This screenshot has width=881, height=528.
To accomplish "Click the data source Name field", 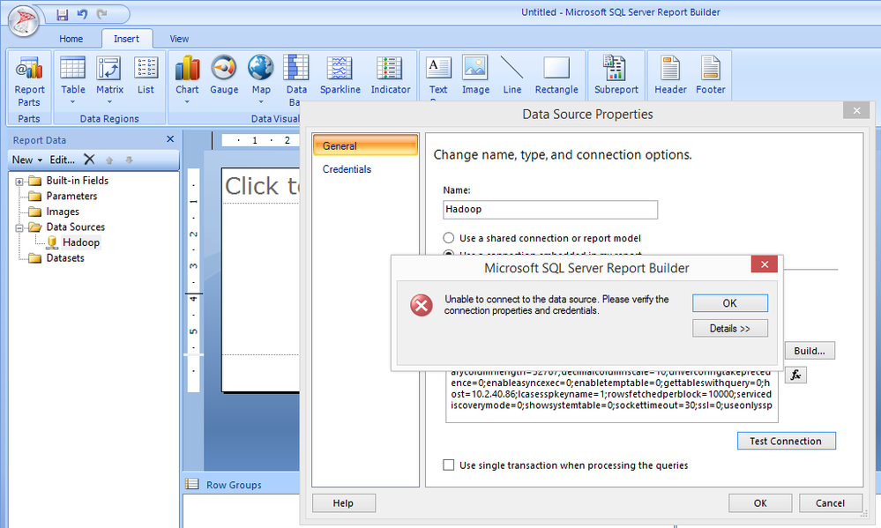I will (550, 210).
